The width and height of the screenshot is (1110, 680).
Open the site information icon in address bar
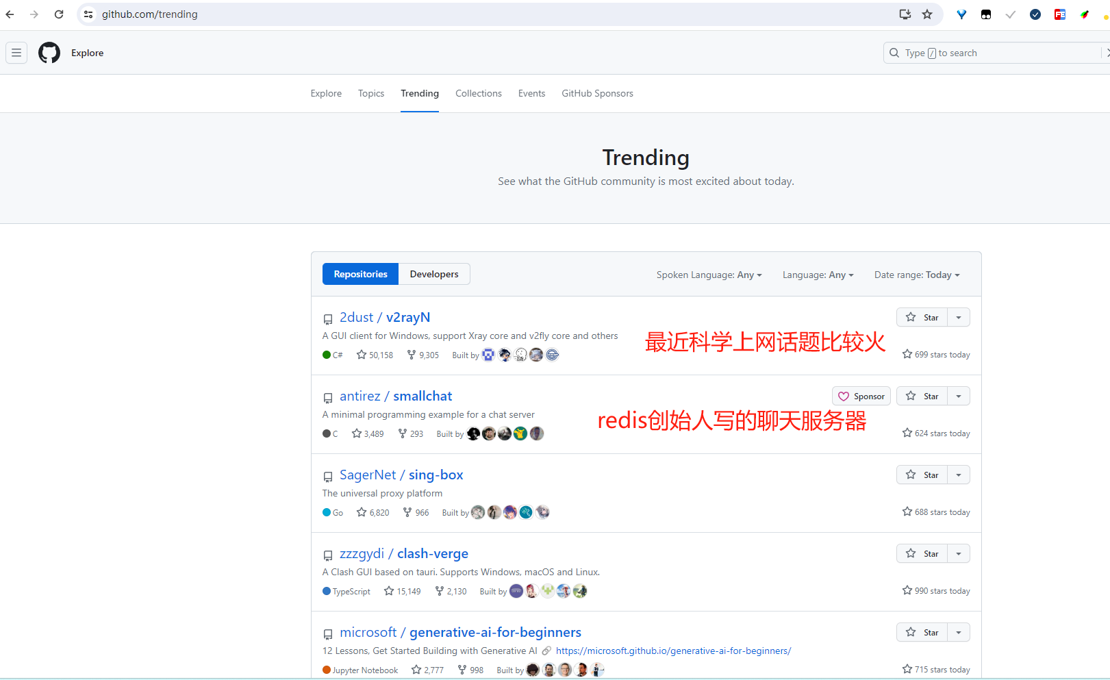pos(88,14)
